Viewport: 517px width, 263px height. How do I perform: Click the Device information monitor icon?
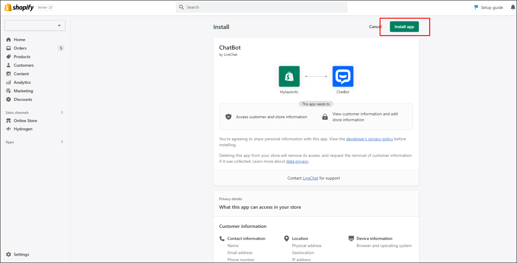coord(351,239)
